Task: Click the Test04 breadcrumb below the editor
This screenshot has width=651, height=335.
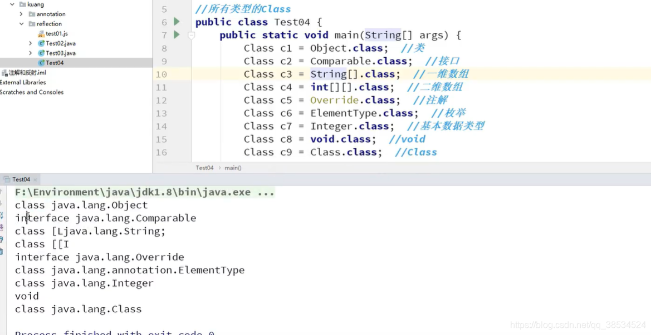Action: click(x=205, y=168)
